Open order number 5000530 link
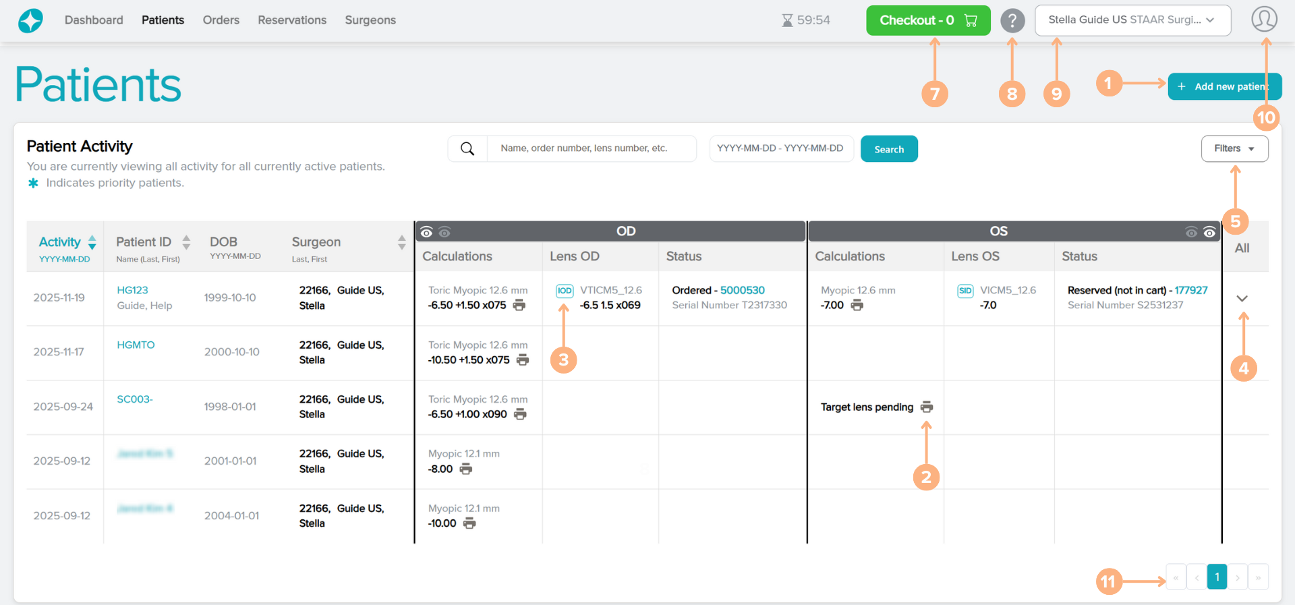 pyautogui.click(x=742, y=291)
